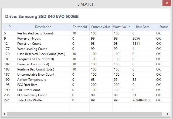The image size is (173, 119).
Task: Click the scrollbar left arrow
Action: [5, 114]
